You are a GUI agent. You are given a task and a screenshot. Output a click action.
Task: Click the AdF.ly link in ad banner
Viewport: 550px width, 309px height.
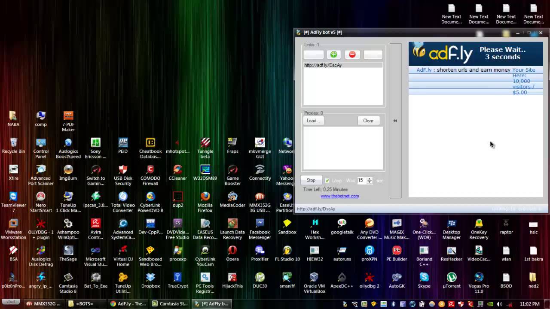(x=424, y=70)
